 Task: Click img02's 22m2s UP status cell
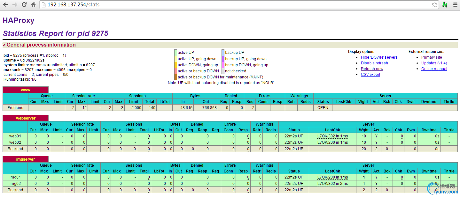pos(294,184)
